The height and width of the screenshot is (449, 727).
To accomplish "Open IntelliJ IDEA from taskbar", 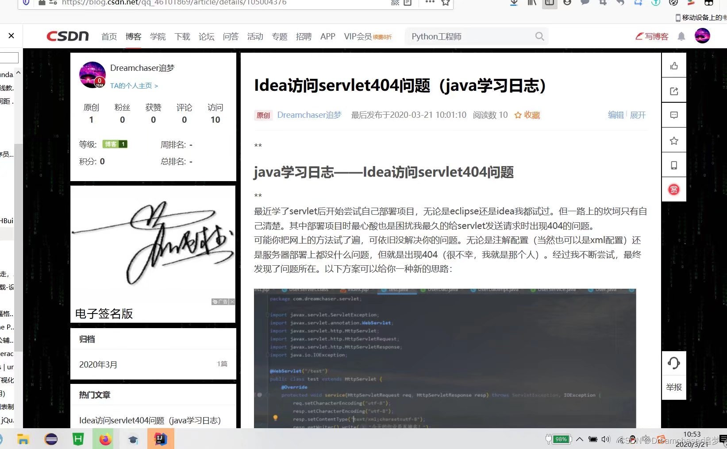I will pos(160,439).
